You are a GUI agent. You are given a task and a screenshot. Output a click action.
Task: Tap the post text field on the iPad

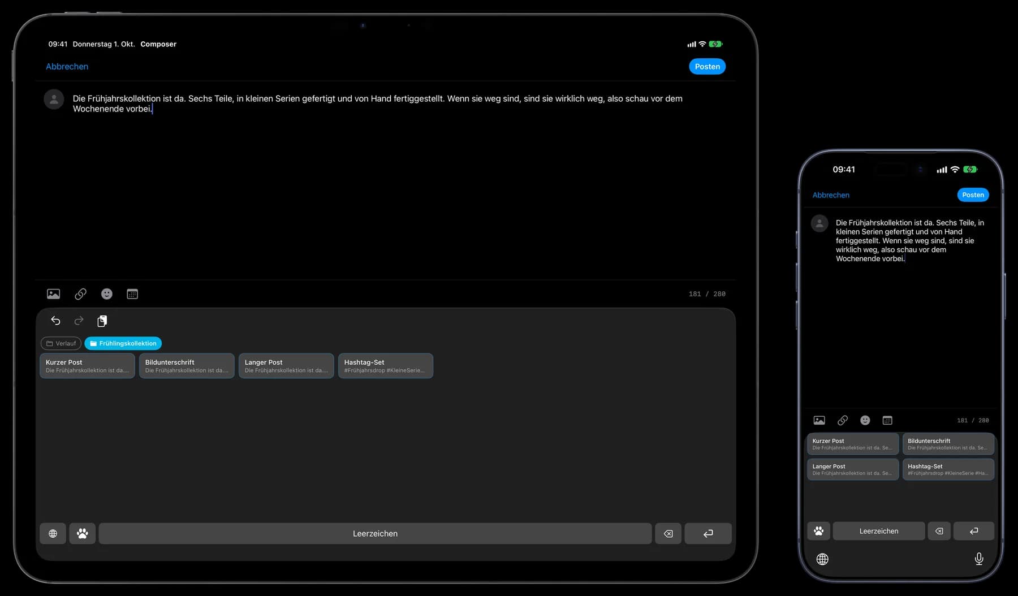click(378, 103)
